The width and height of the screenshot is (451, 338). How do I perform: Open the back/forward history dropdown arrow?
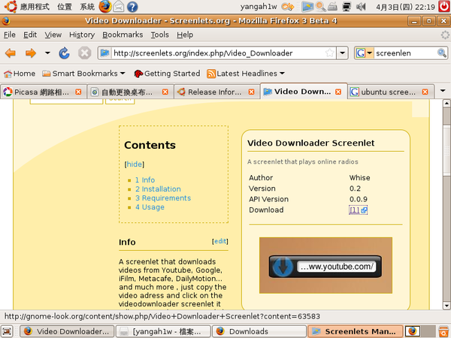click(x=47, y=53)
